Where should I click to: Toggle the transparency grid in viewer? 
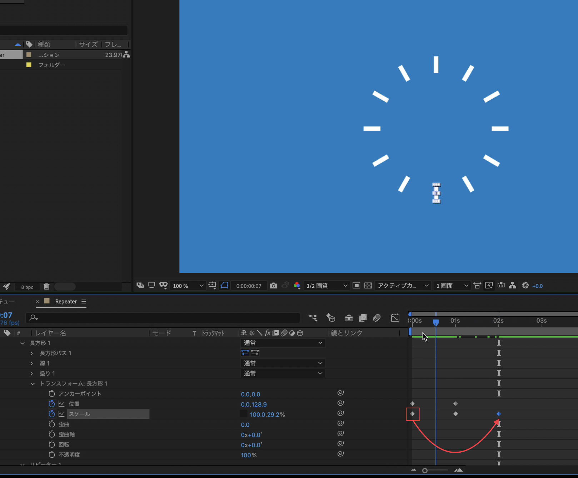368,286
